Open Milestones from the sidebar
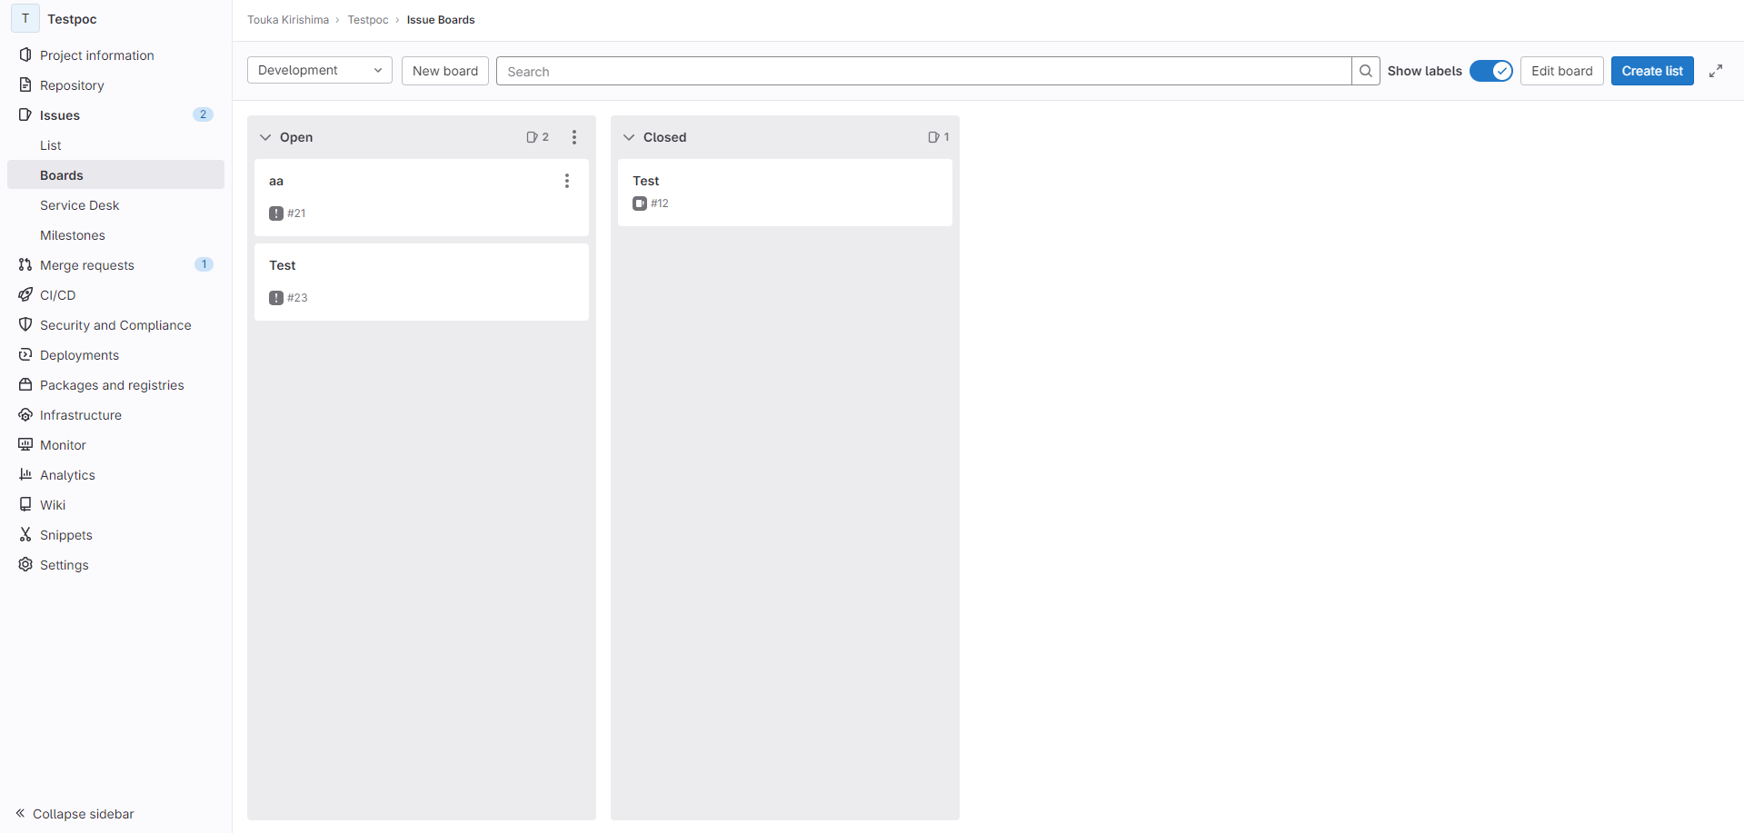Image resolution: width=1744 pixels, height=833 pixels. tap(73, 235)
